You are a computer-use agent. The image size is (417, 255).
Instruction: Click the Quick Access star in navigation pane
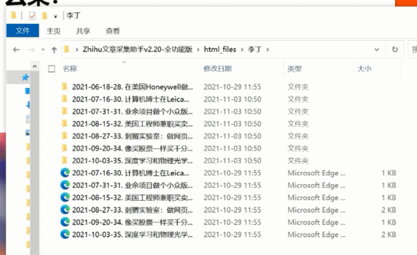[x=25, y=77]
